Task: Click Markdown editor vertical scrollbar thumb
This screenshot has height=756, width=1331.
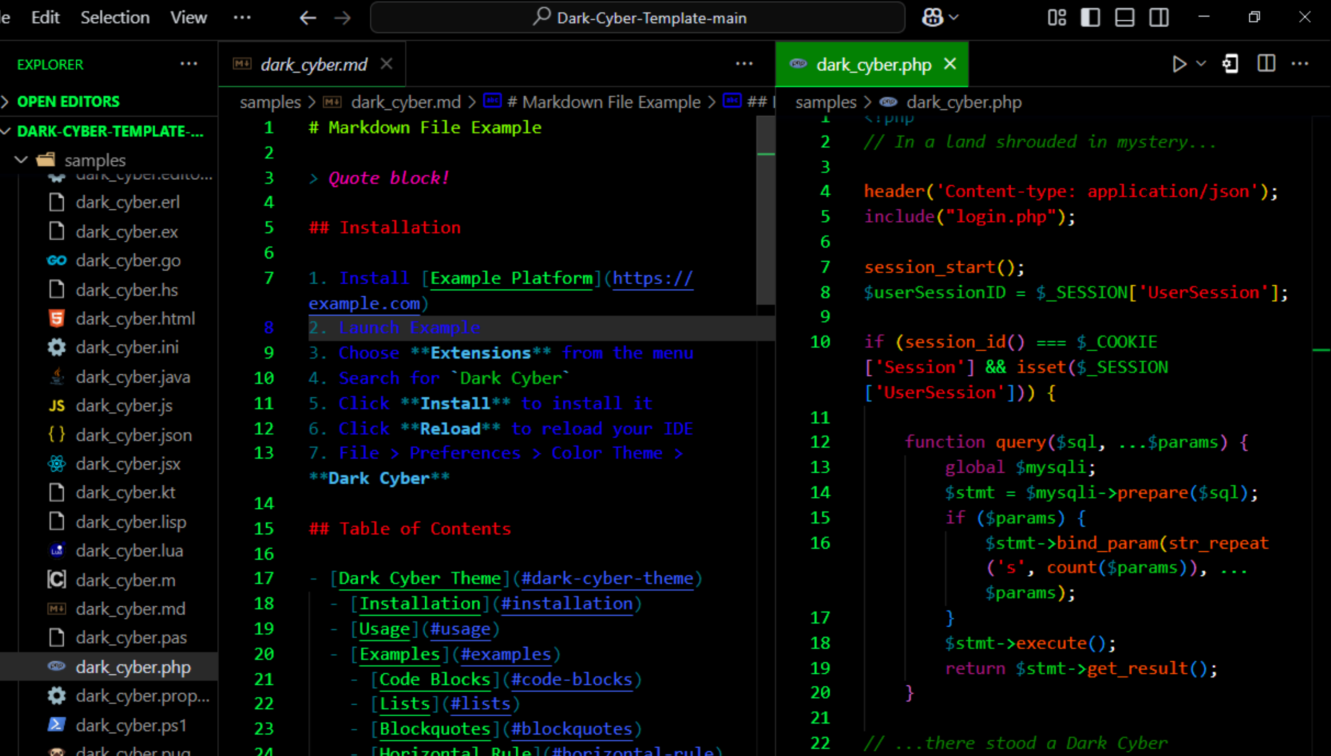Action: point(766,210)
